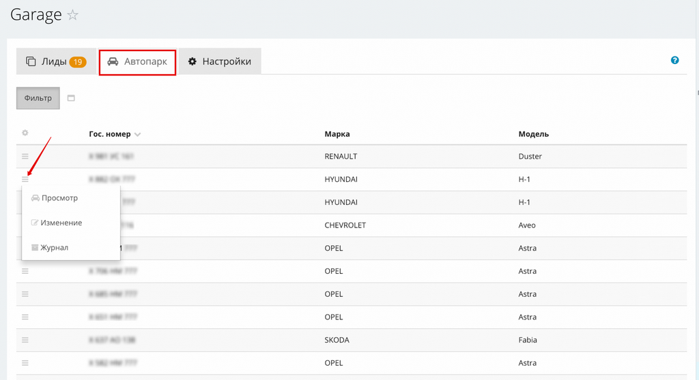The image size is (699, 380).
Task: Click the copy icon on Лиды tab
Action: tap(31, 61)
